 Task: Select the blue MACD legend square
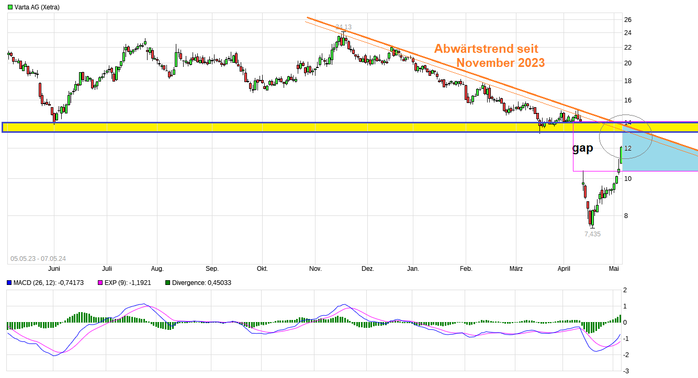[x=8, y=282]
